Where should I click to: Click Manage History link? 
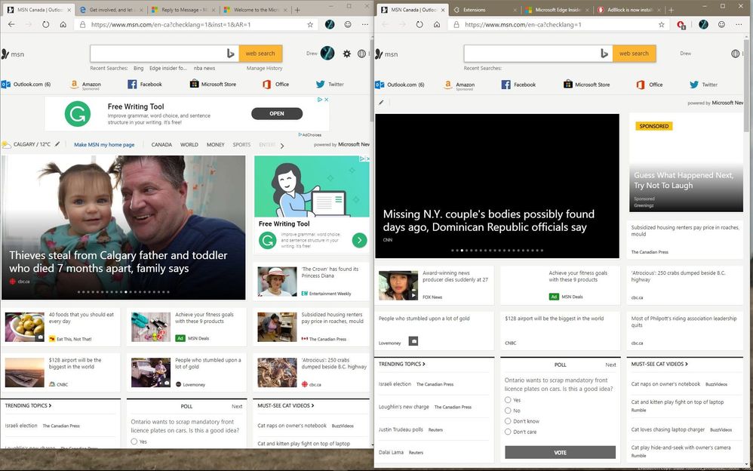pos(264,68)
